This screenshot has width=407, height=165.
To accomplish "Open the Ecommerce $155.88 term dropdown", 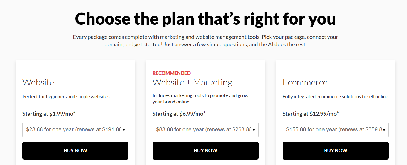I will pos(336,130).
